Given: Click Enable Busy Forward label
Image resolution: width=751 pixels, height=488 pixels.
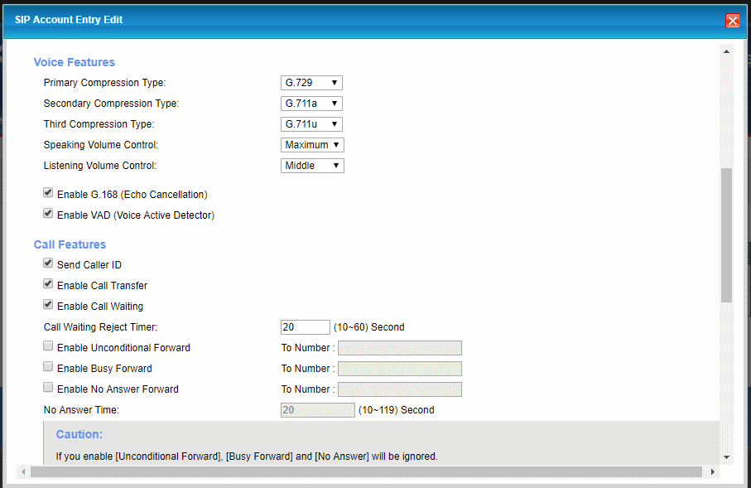Looking at the screenshot, I should point(104,369).
